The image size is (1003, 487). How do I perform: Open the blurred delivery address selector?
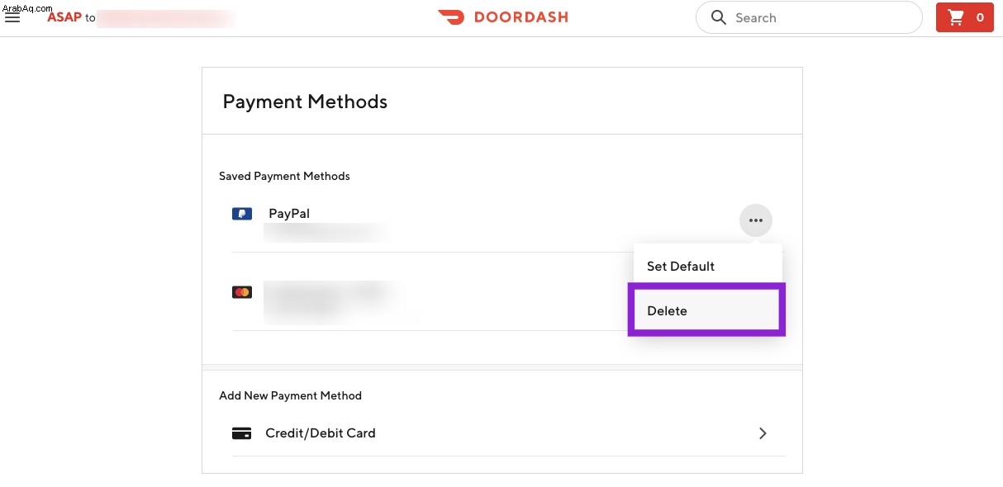coord(165,18)
